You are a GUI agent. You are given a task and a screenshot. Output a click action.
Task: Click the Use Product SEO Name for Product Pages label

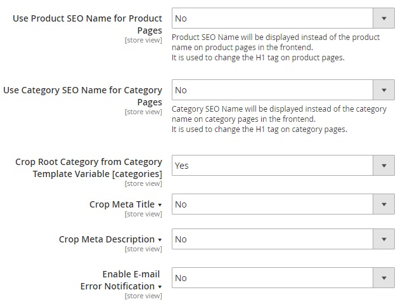tap(87, 24)
